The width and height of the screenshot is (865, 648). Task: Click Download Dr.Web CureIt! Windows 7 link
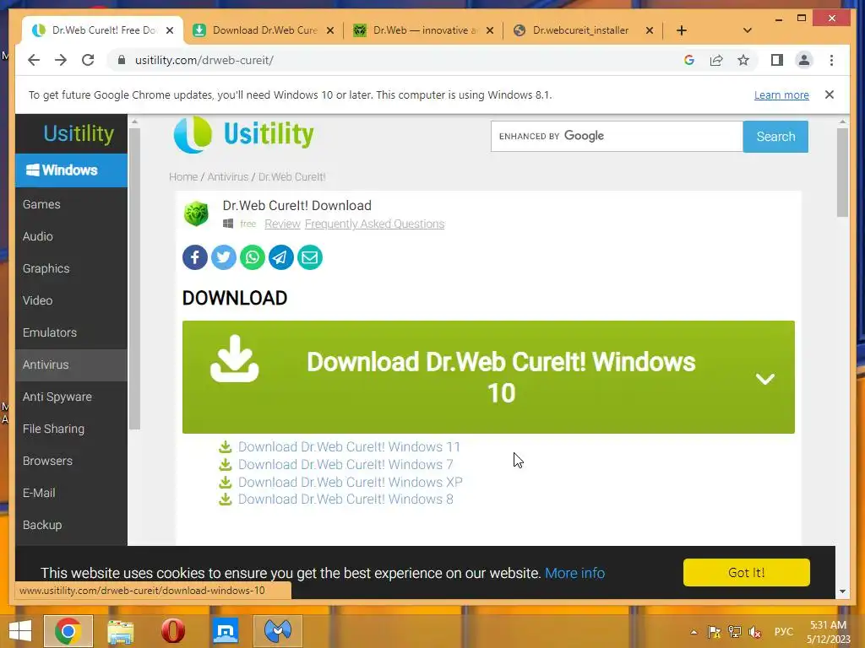[x=345, y=465]
